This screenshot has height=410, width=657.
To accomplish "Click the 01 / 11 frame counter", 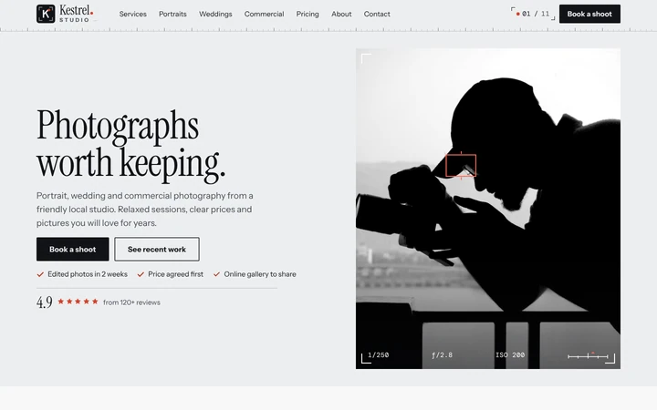I will (x=533, y=14).
